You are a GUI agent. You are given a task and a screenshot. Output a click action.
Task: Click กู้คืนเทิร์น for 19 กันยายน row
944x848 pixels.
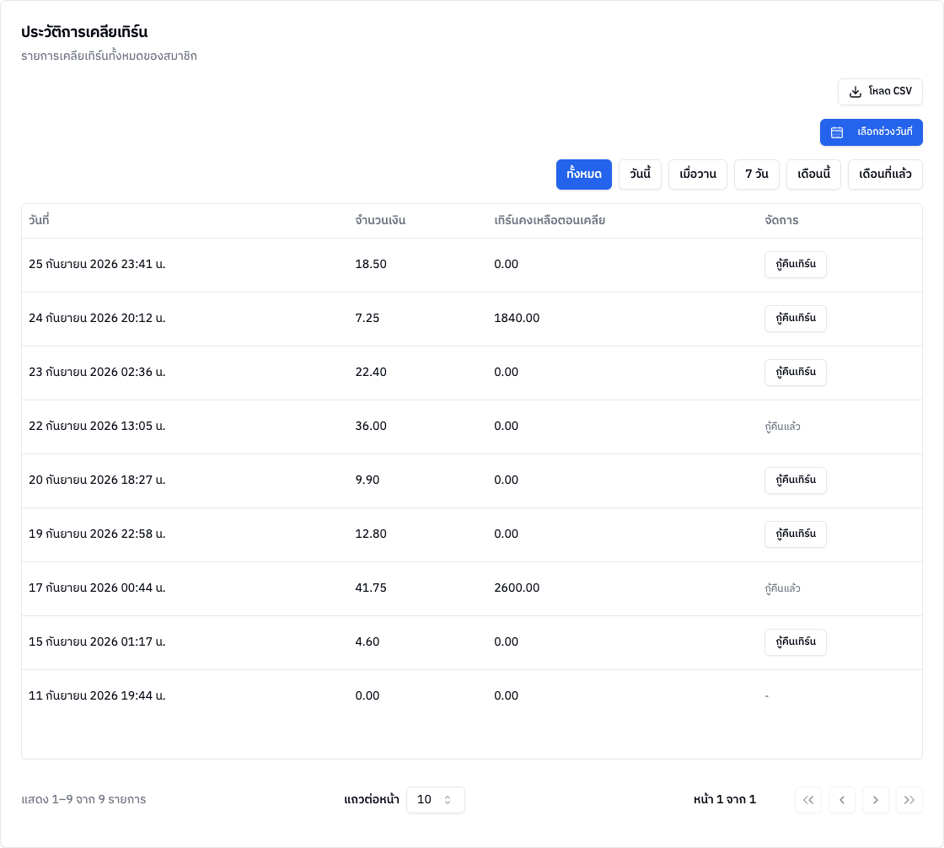point(796,534)
